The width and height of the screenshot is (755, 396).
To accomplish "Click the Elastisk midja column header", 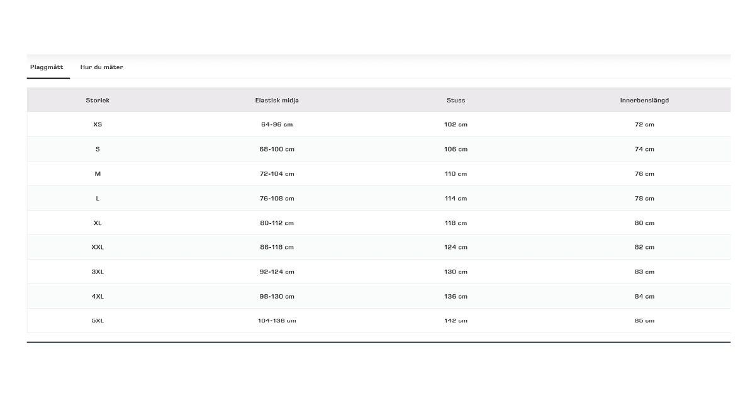I will (x=277, y=101).
